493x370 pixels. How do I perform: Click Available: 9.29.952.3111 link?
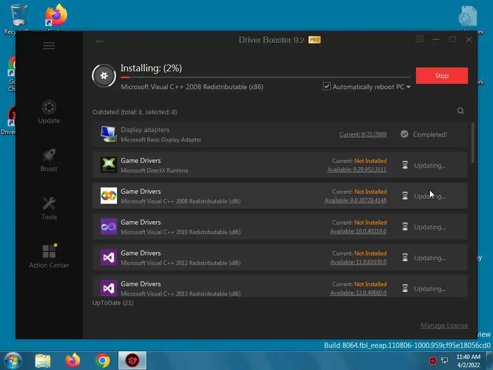357,170
